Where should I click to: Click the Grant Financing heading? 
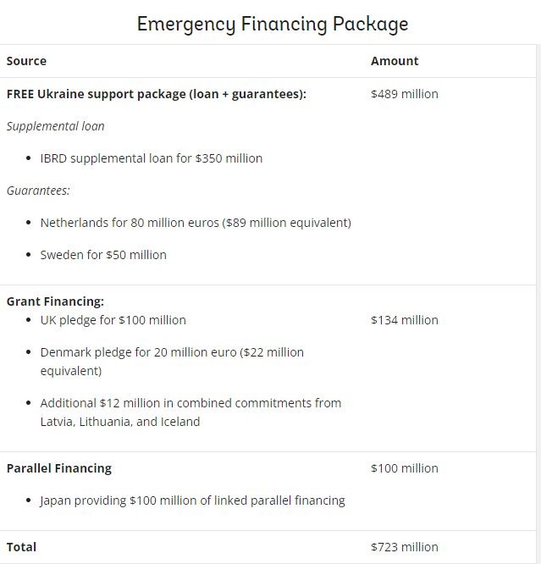click(55, 301)
